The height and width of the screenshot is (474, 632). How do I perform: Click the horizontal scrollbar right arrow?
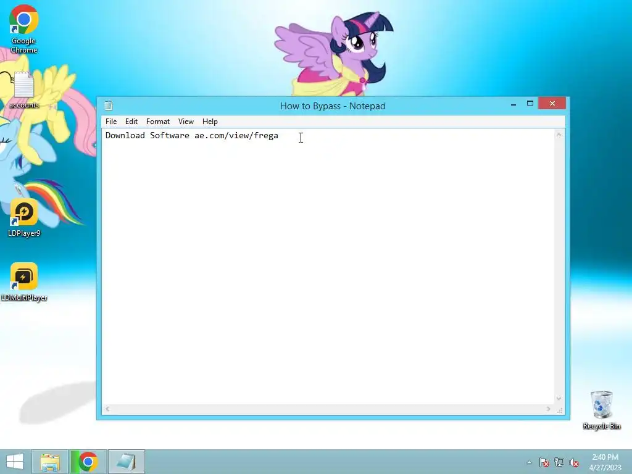(548, 409)
